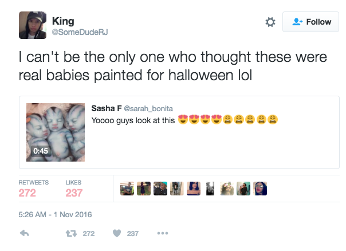Reply to the tweet with arrow icon
Image resolution: width=346 pixels, height=251 pixels.
pos(24,234)
